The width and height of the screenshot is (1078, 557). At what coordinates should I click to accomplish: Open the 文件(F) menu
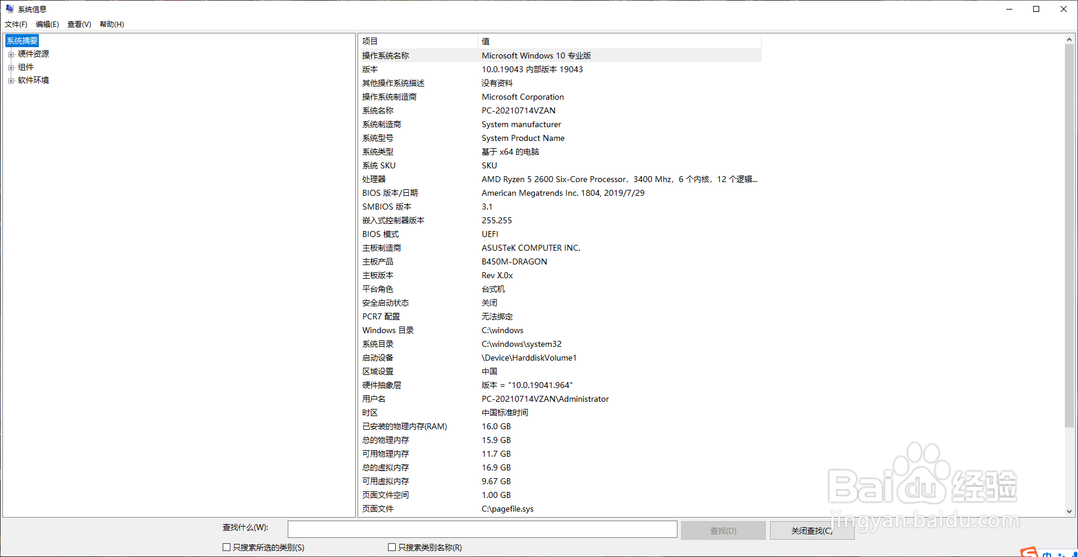click(x=16, y=24)
